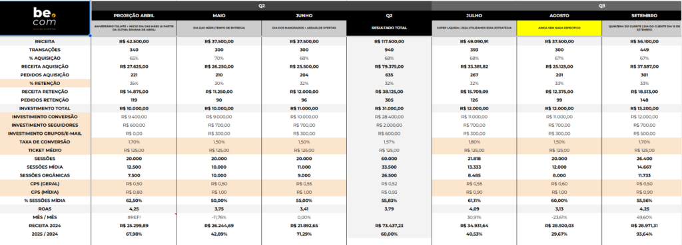Click the RESULTADO TOTAL header cell

pos(389,28)
